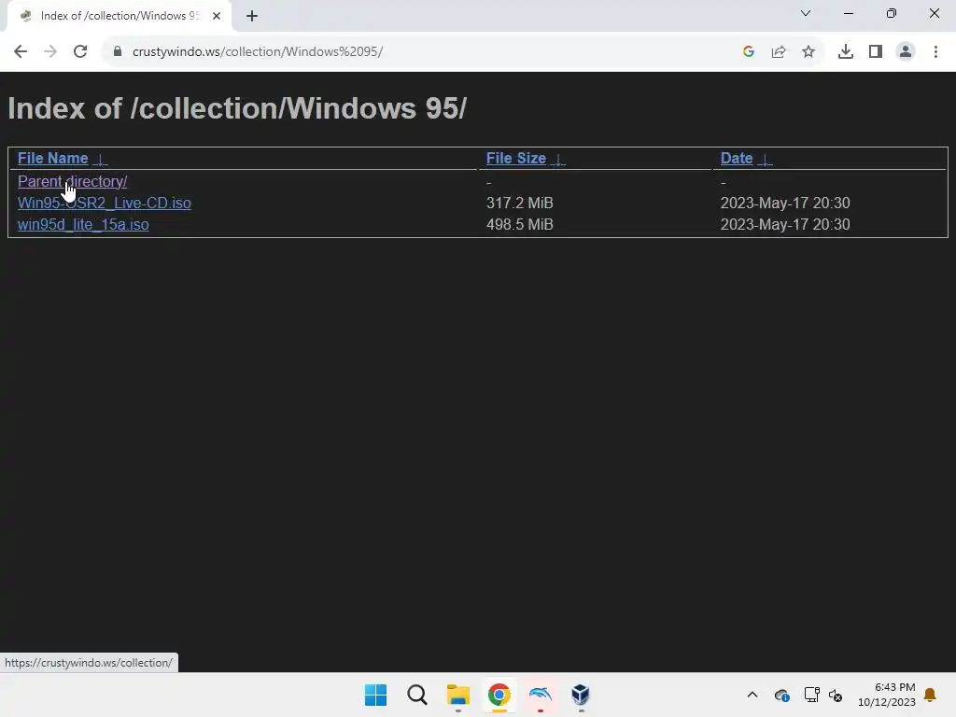Click the muted volume tray icon

pos(836,695)
